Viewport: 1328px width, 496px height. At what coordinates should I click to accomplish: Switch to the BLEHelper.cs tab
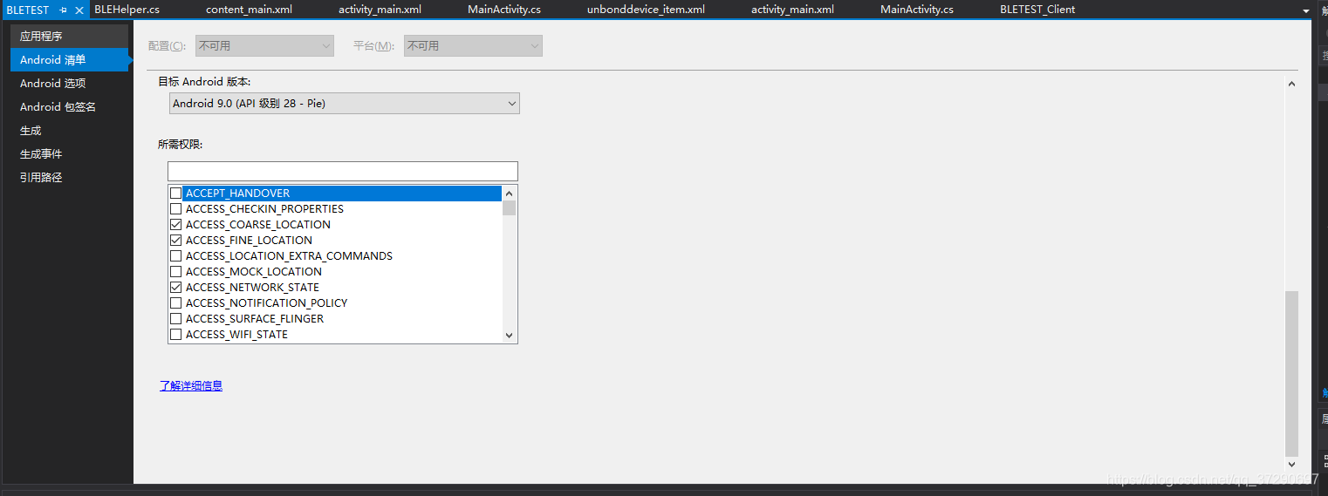127,10
